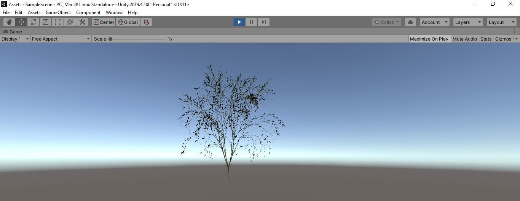Close the Unity window
Image resolution: width=520 pixels, height=201 pixels.
510,4
